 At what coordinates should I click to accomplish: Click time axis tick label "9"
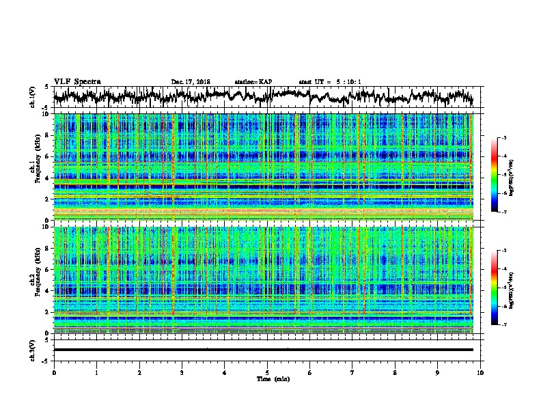pyautogui.click(x=437, y=373)
